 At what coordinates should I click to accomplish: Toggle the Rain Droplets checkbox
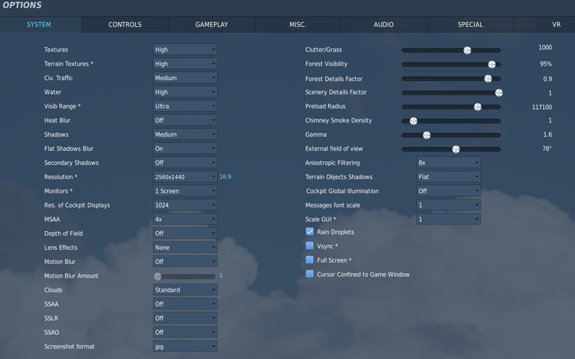pos(310,232)
